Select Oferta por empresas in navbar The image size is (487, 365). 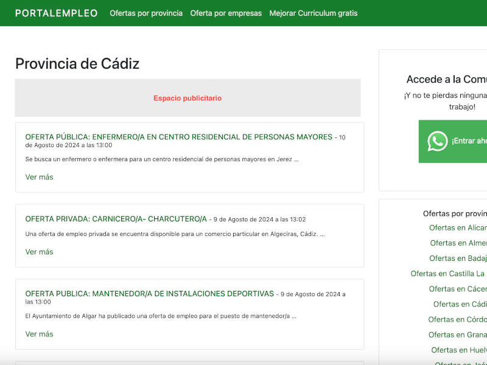pos(226,13)
